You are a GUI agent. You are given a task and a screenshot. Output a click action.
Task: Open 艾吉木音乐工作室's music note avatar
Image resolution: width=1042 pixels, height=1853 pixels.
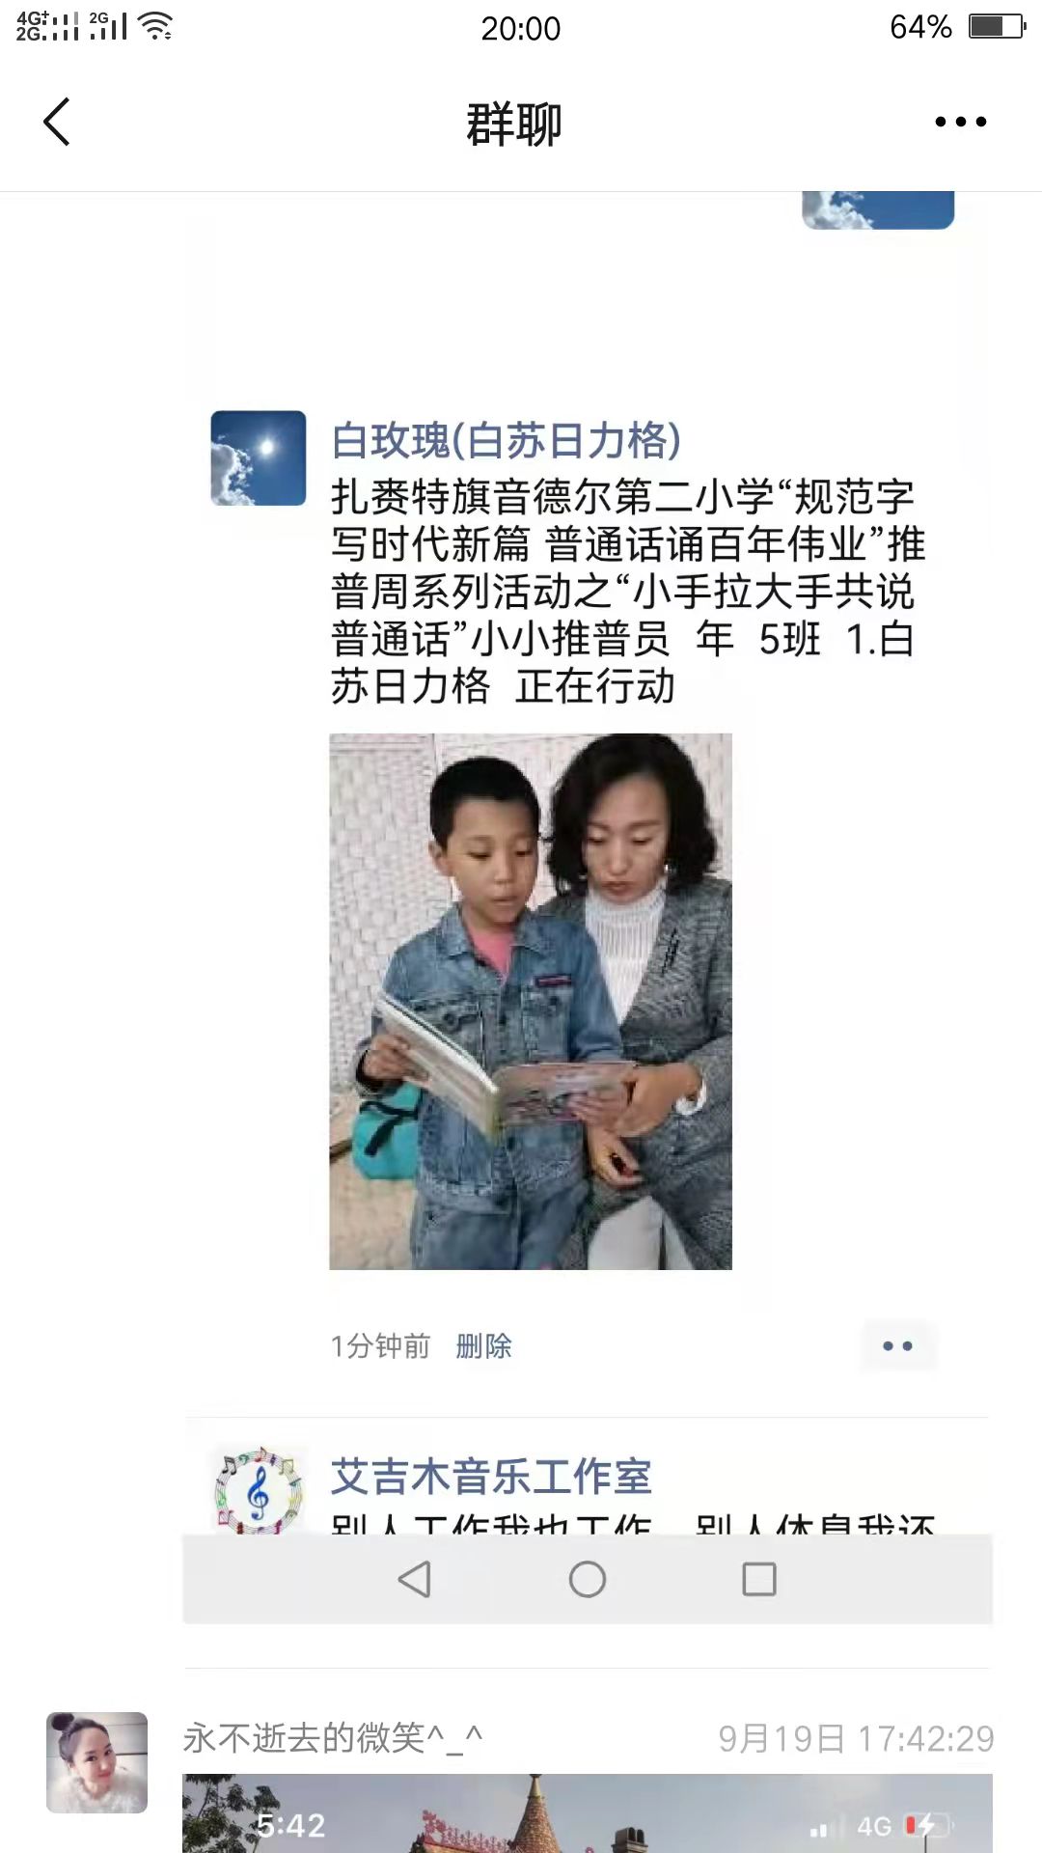point(259,1490)
